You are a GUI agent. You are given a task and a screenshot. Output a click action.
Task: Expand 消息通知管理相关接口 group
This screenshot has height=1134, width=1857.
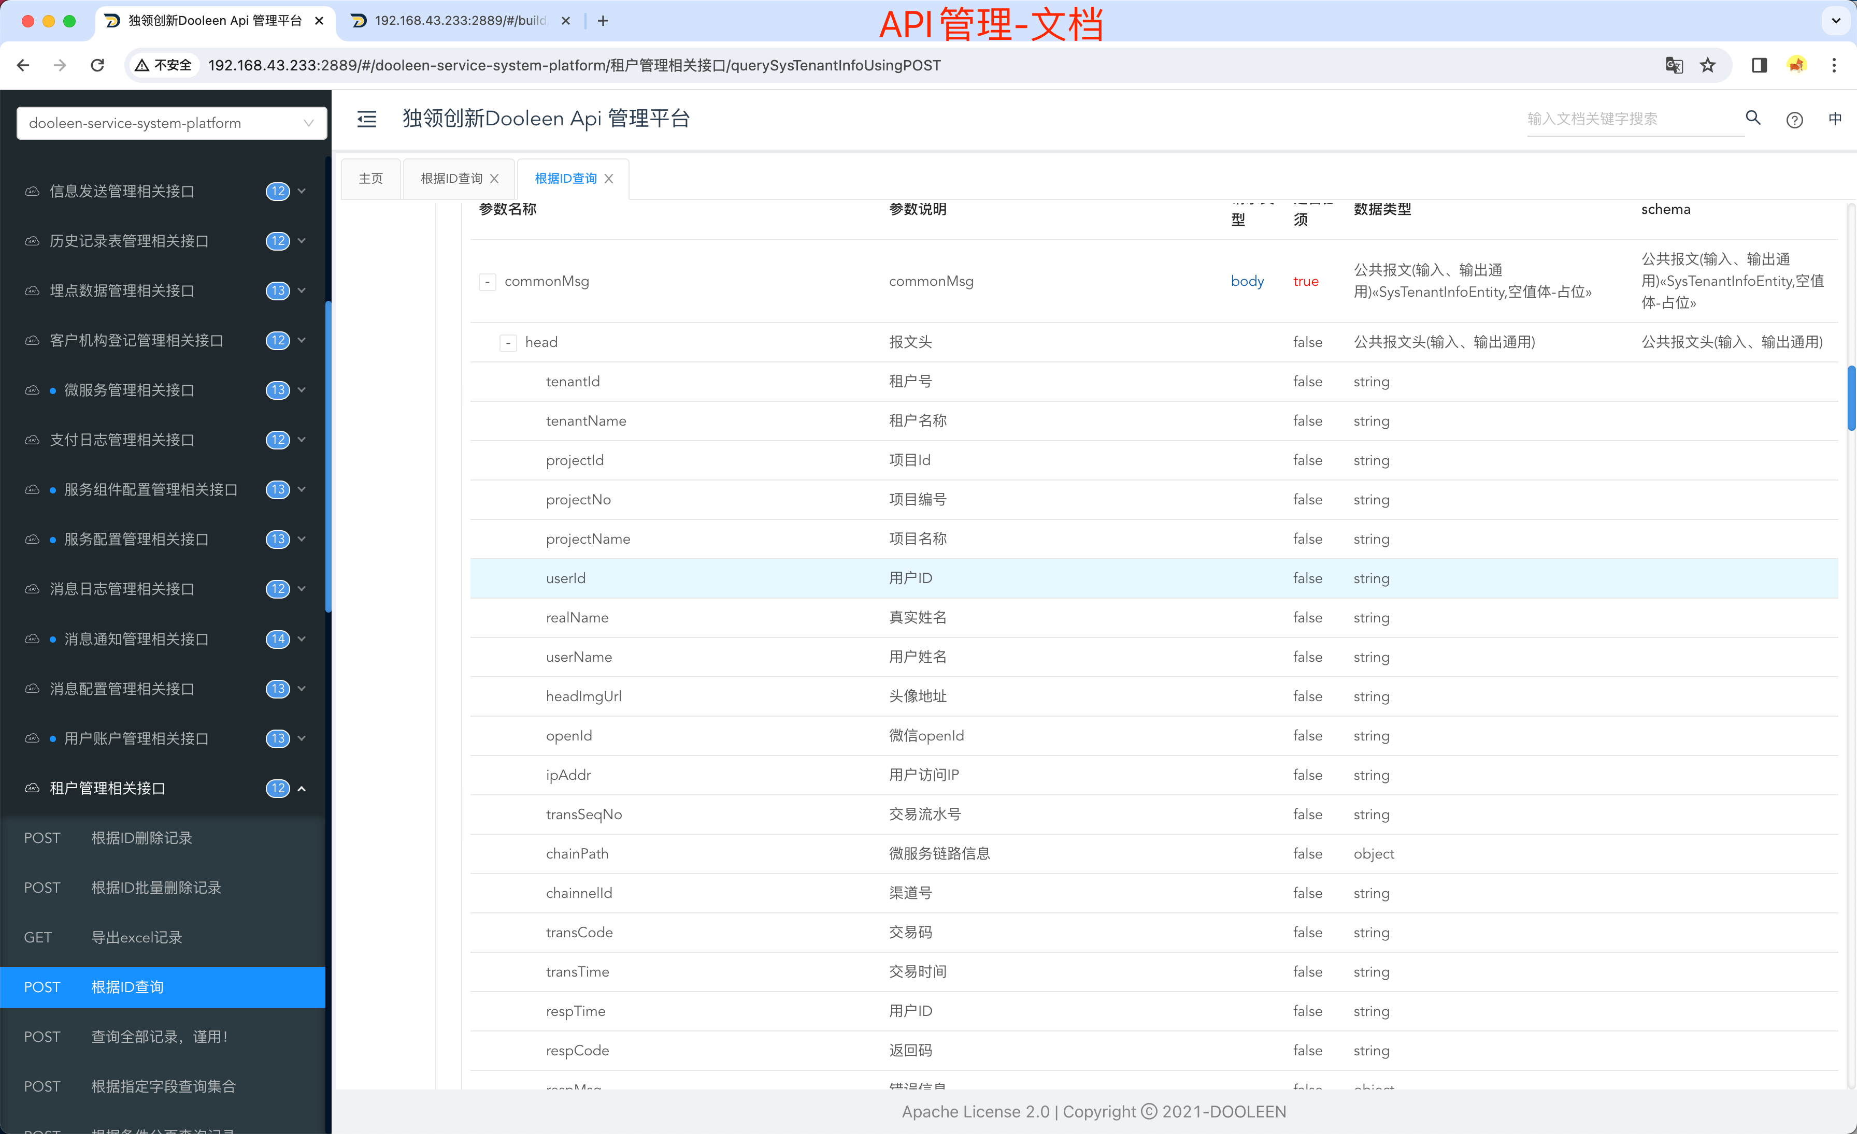point(302,639)
